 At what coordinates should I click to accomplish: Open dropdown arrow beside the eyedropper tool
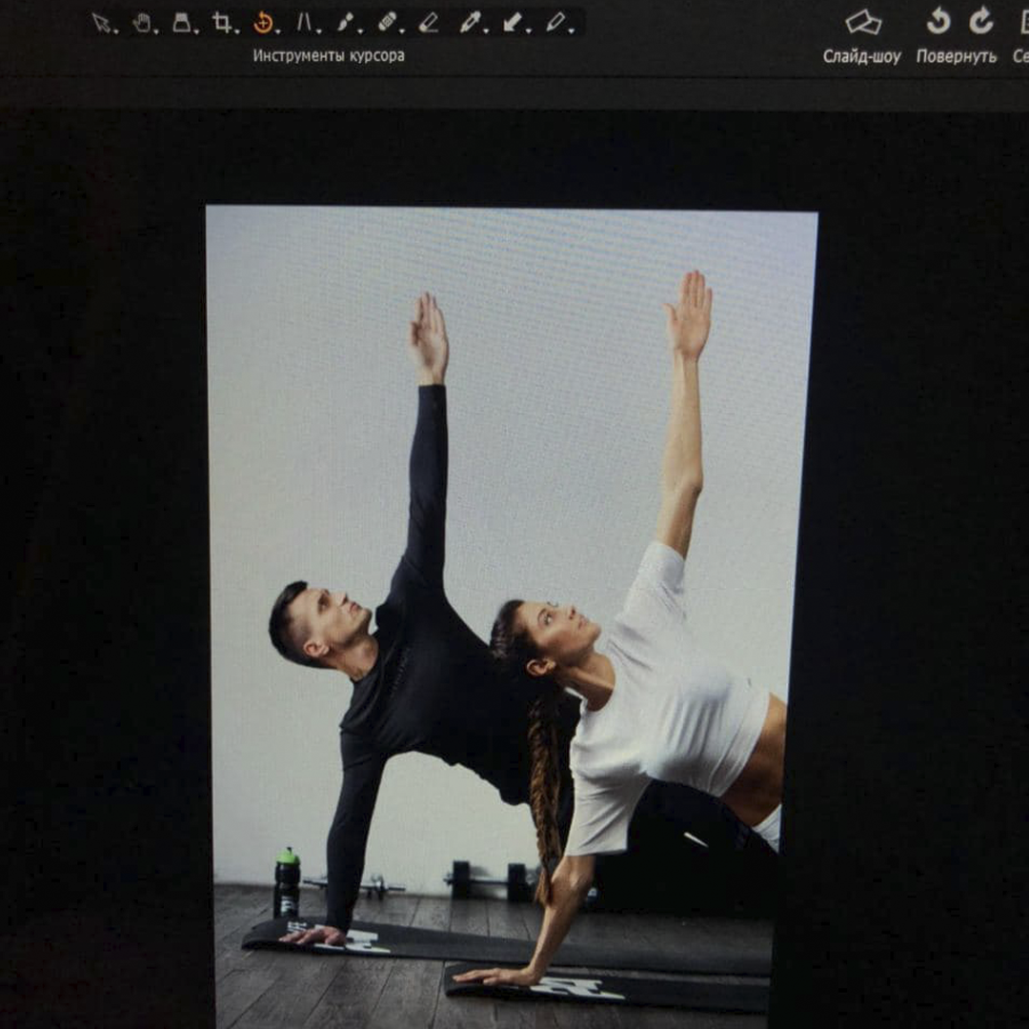point(485,30)
